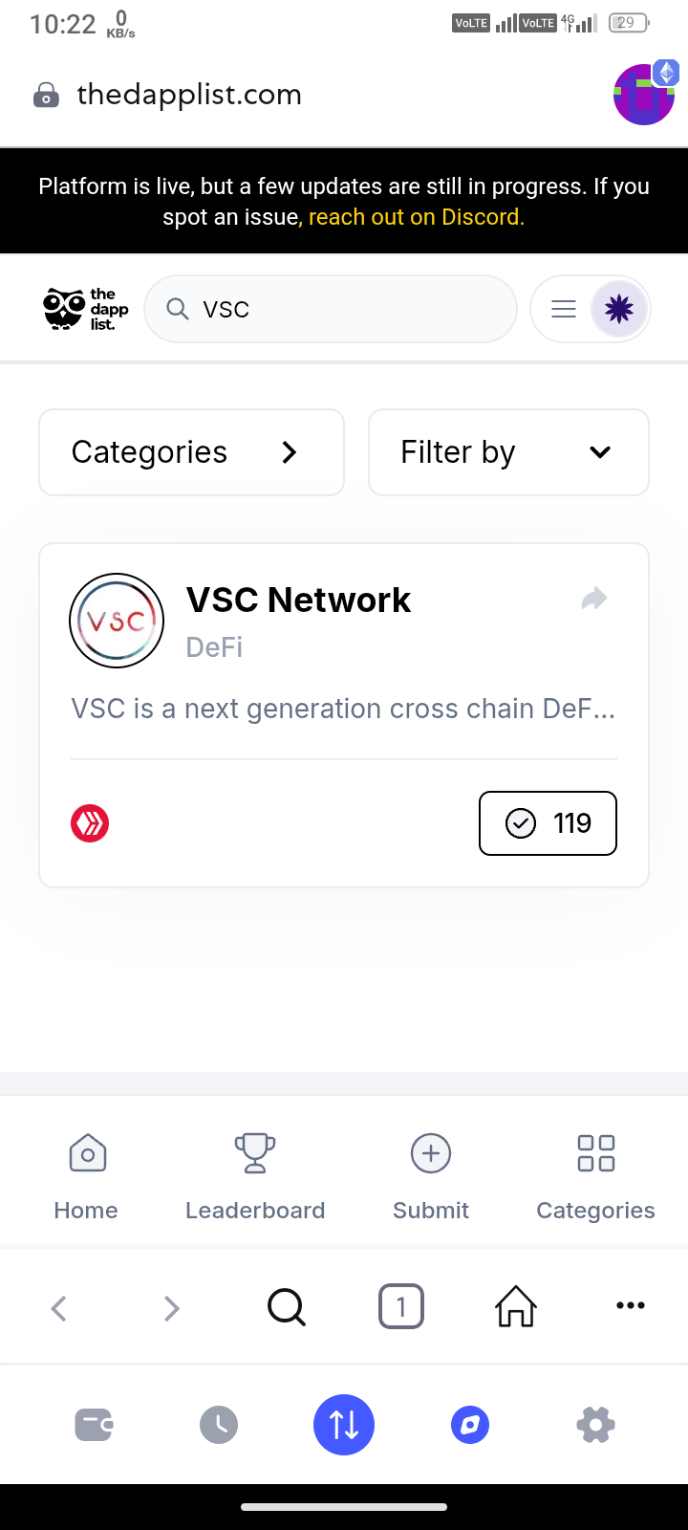Click the red Hive chain icon
Image resolution: width=688 pixels, height=1530 pixels.
pos(90,823)
